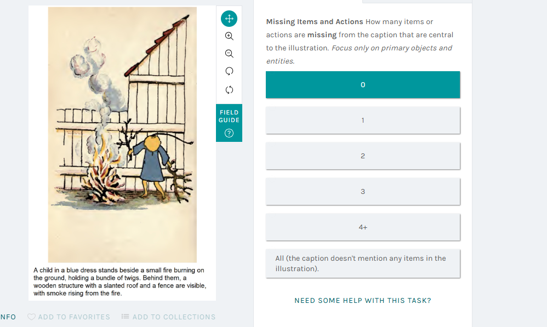Select answer option 0
Viewport: 547px width, 327px height.
(363, 85)
